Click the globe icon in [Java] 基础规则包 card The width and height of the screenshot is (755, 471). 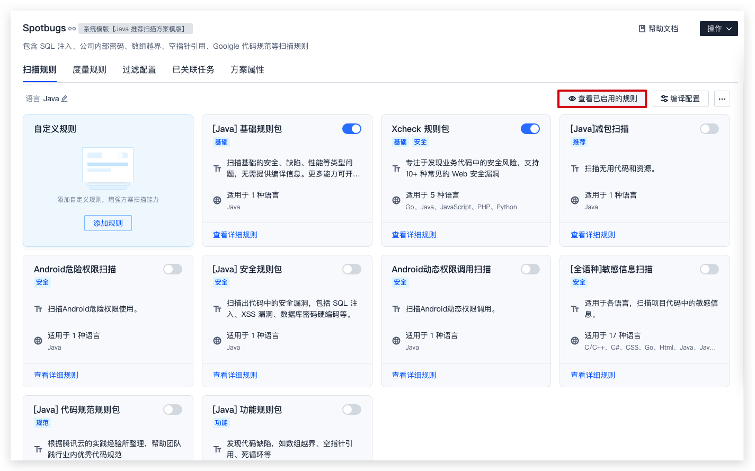click(217, 200)
